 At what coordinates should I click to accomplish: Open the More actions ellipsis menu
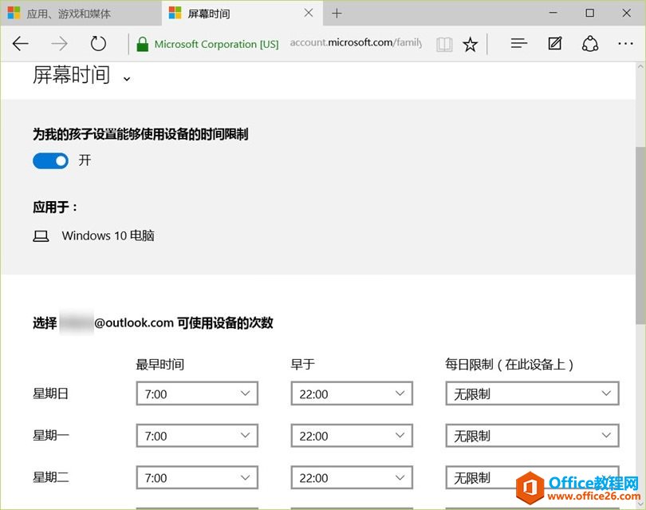(x=625, y=44)
